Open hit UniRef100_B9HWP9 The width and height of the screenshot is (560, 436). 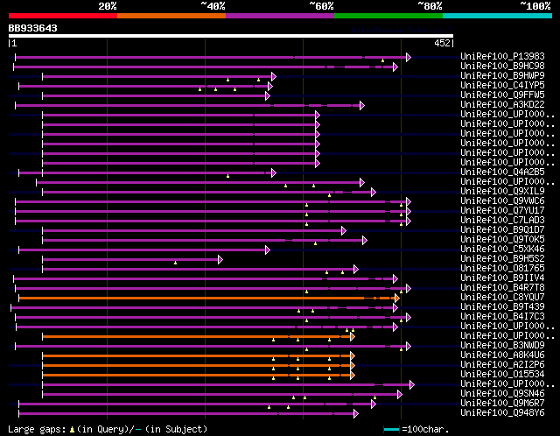coord(502,76)
